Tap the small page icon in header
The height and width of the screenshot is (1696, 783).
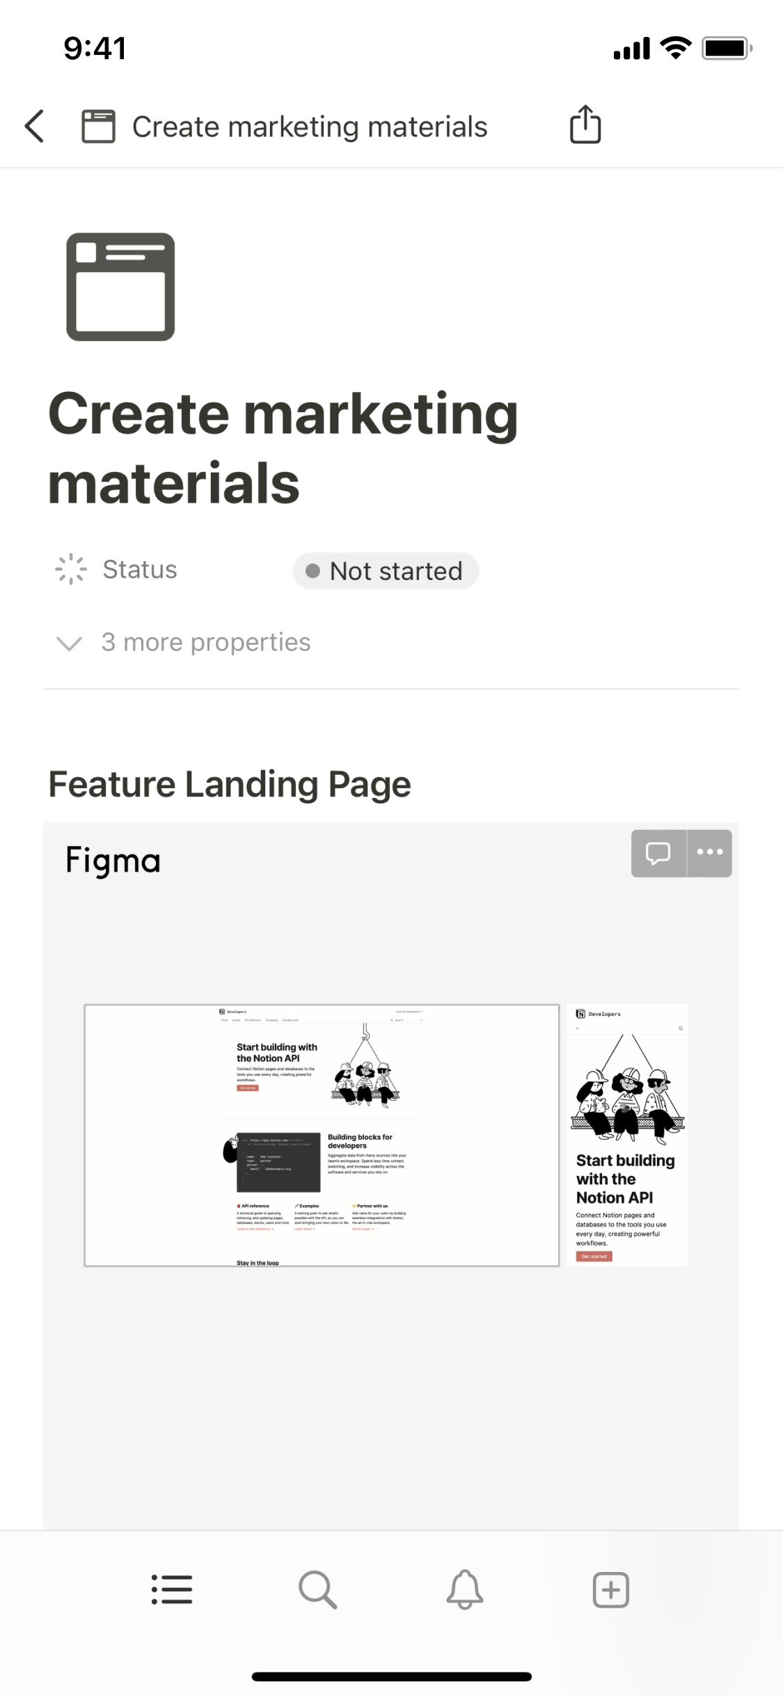(x=98, y=126)
